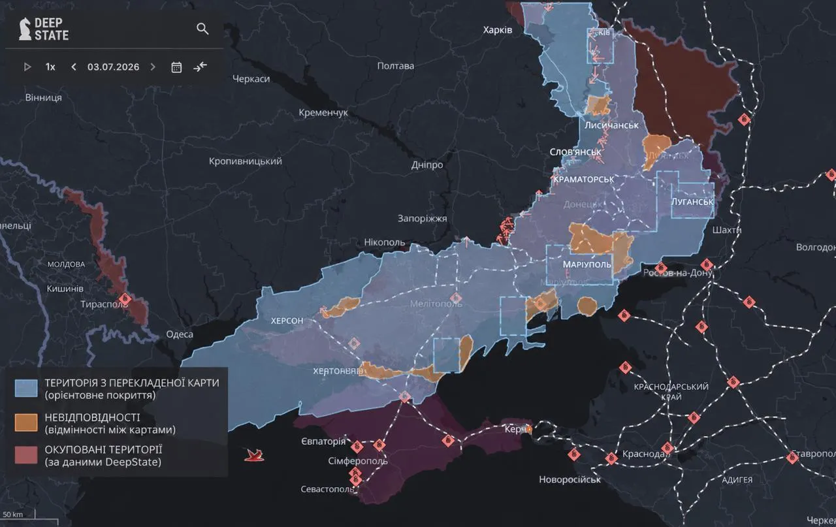This screenshot has width=836, height=527.
Task: Click the Вінниця city label
Action: 44,97
